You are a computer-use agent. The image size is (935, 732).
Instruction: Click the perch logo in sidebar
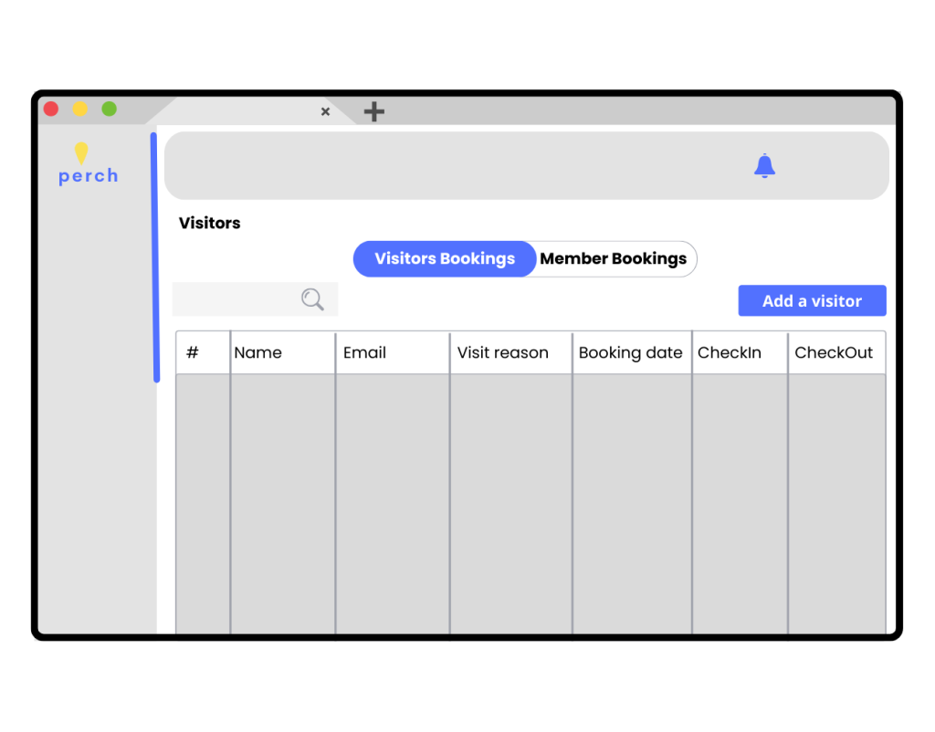88,165
